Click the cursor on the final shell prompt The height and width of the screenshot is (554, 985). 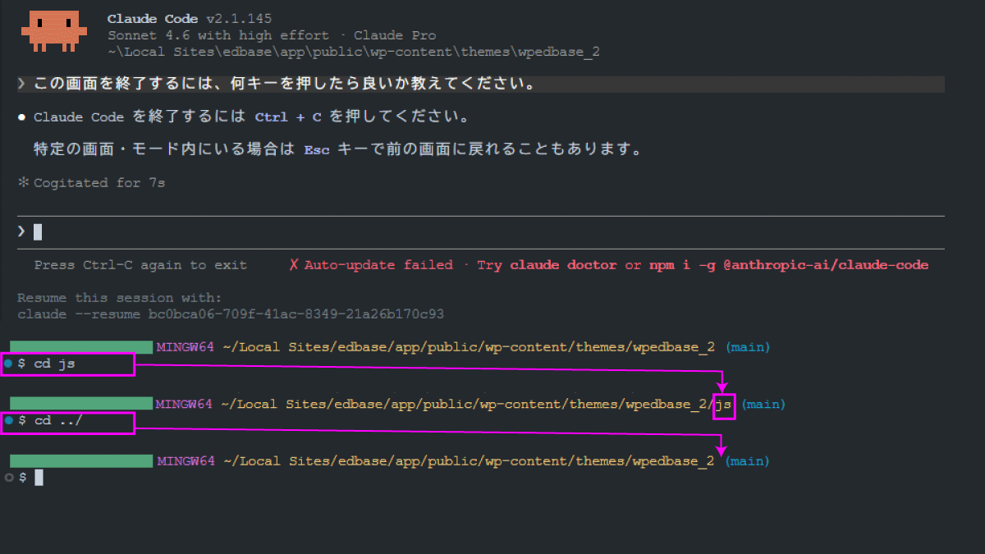[39, 478]
